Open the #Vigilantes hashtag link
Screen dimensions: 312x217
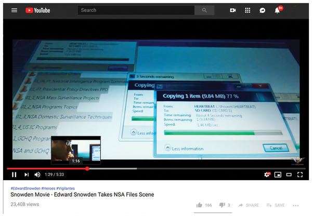point(66,188)
